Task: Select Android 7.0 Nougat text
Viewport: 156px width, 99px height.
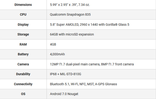Action: tap(64, 94)
